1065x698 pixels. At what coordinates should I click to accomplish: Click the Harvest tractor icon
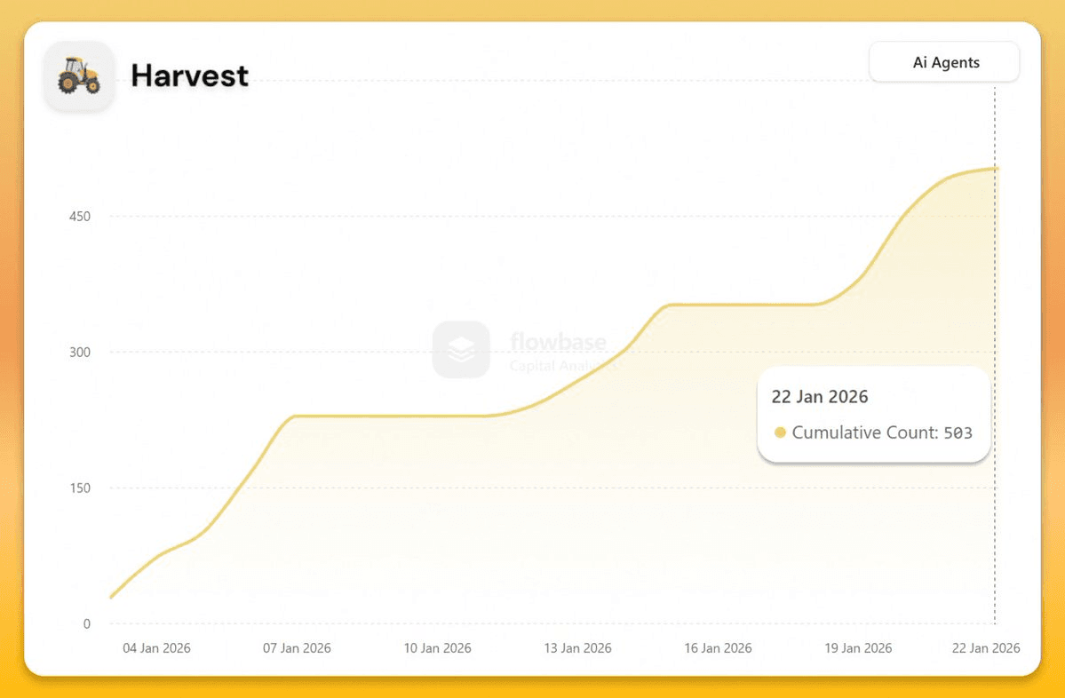tap(79, 75)
